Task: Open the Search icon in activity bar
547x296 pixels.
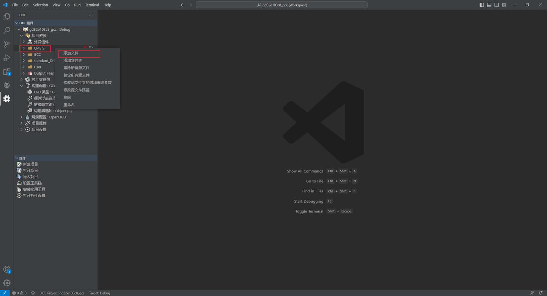Action: coord(6,30)
